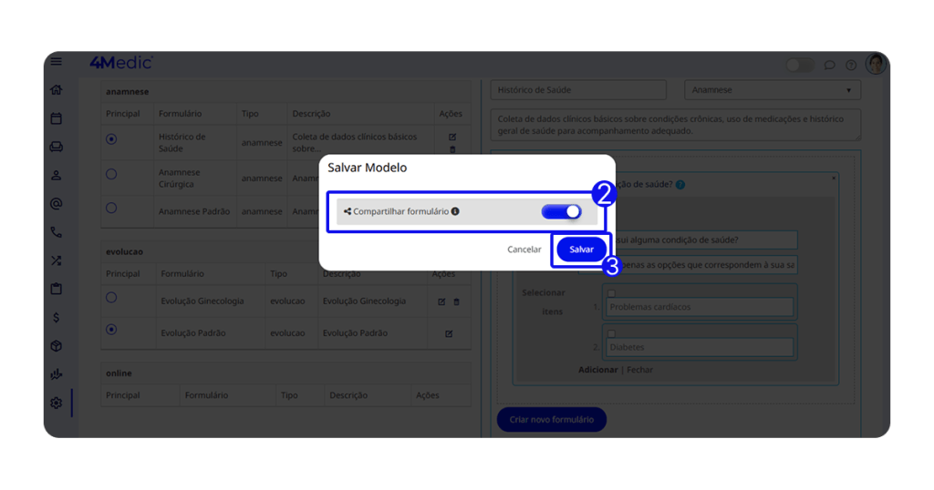Delete the Evolução Ginecologia form
Image resolution: width=934 pixels, height=490 pixels.
(x=457, y=302)
